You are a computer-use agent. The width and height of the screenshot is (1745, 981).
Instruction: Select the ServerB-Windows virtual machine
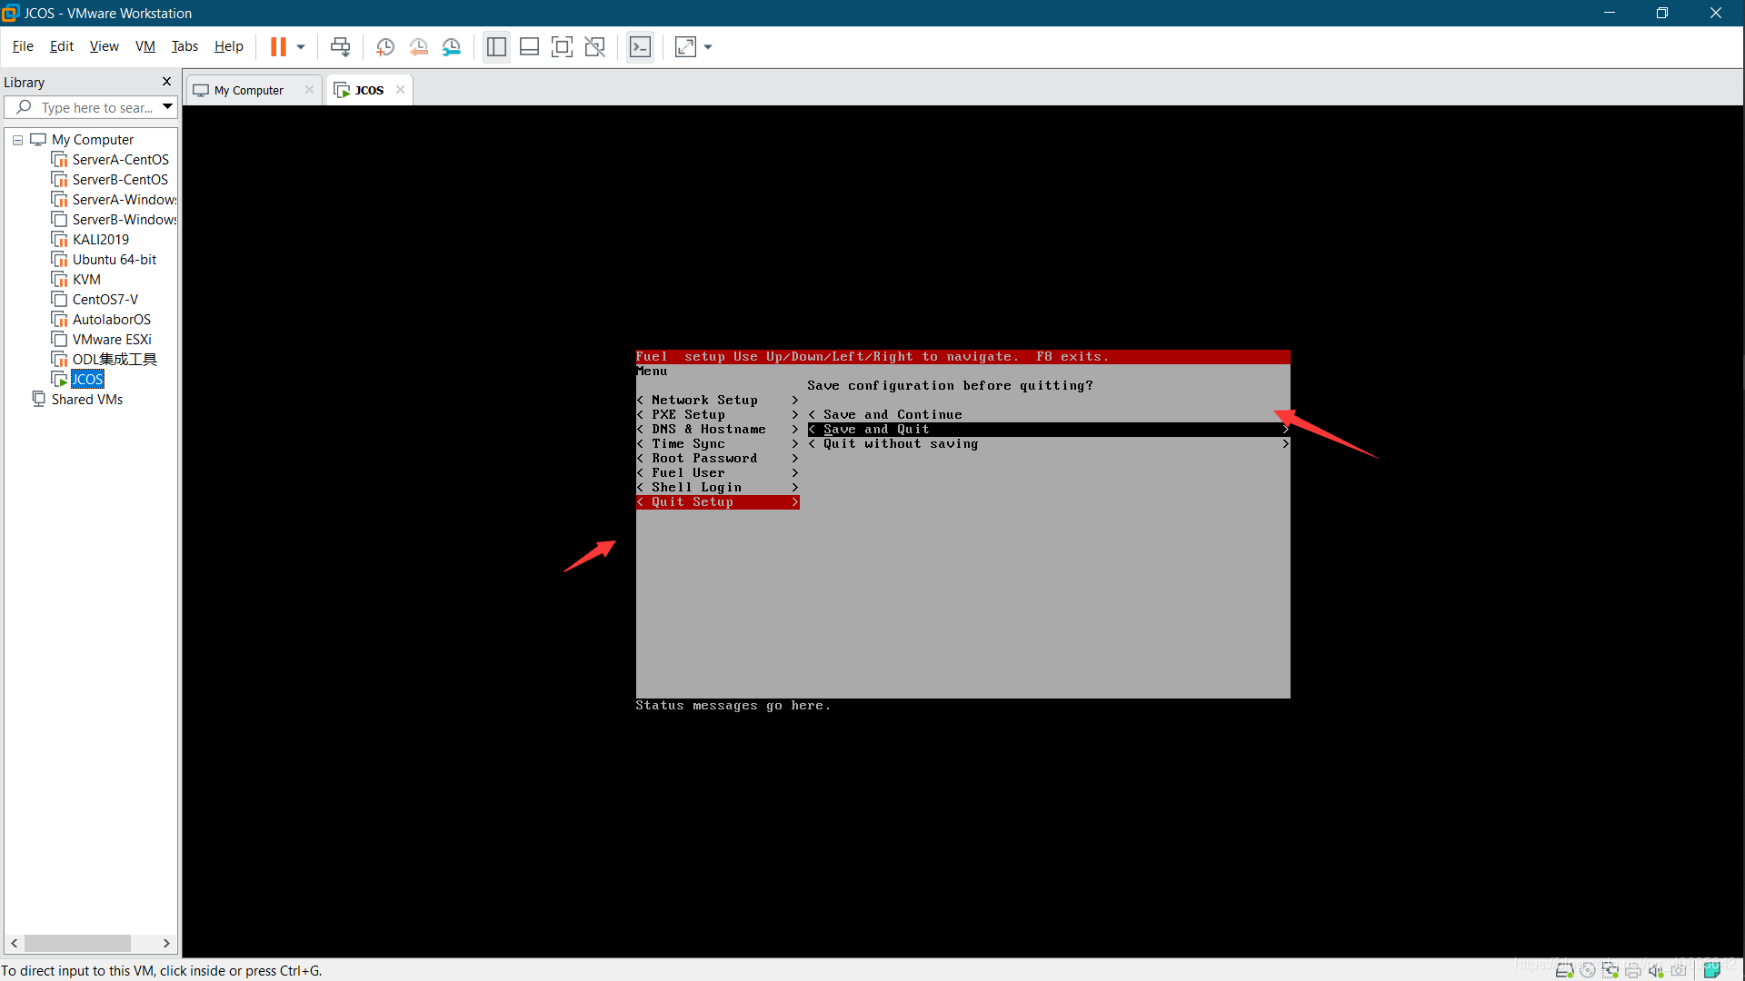(x=124, y=220)
